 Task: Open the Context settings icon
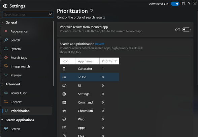6,102
